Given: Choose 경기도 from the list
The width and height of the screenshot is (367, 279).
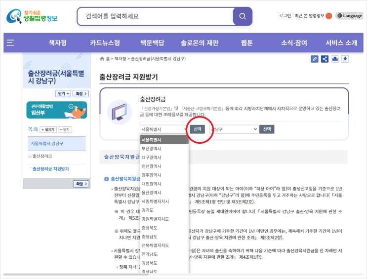Looking at the screenshot, I should 164,210.
